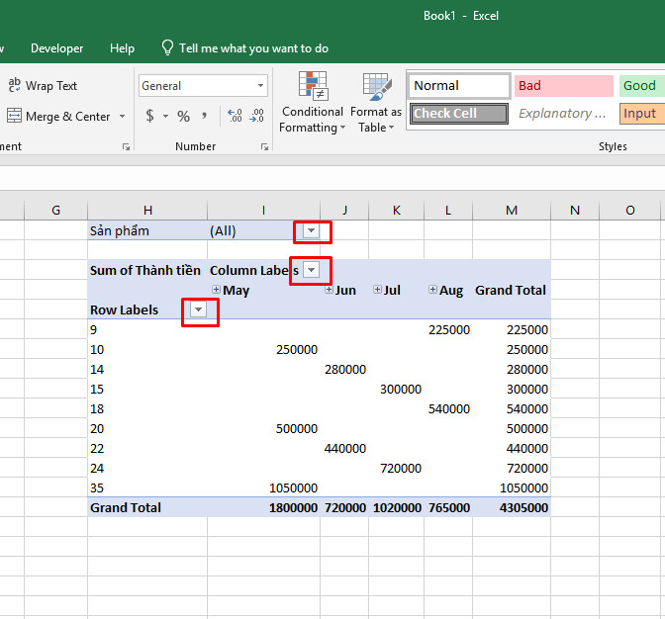Open the Sản phẩm filter dropdown
The image size is (665, 619).
click(x=312, y=231)
